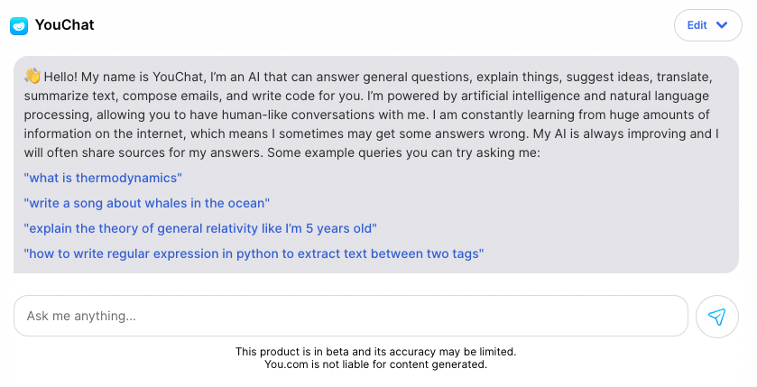This screenshot has height=387, width=757.
Task: Click the "This product is in beta" notice
Action: point(375,351)
